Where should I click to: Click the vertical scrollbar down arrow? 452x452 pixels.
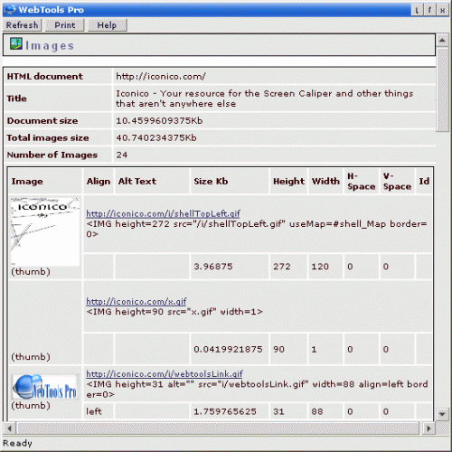click(442, 414)
